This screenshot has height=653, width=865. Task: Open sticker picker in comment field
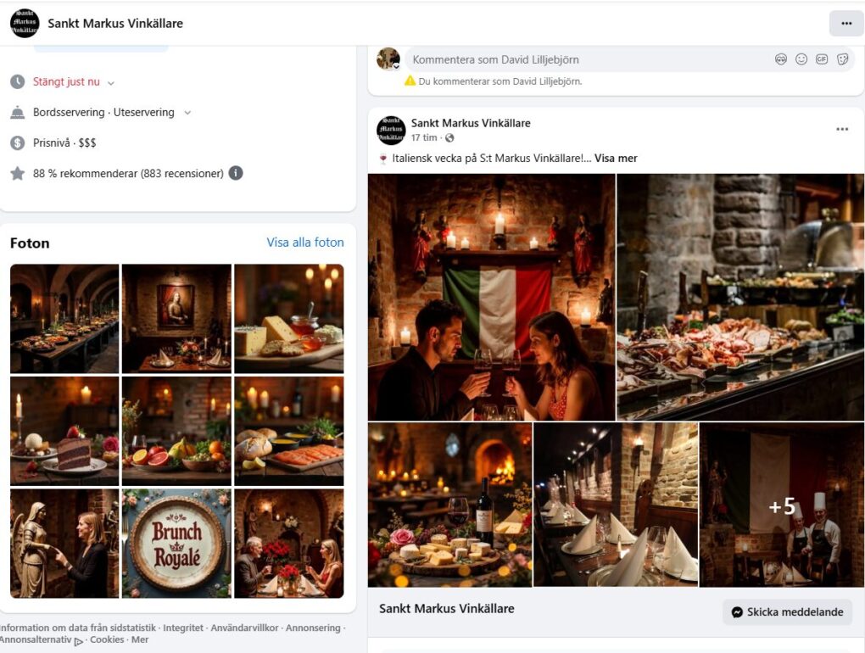[x=842, y=59]
